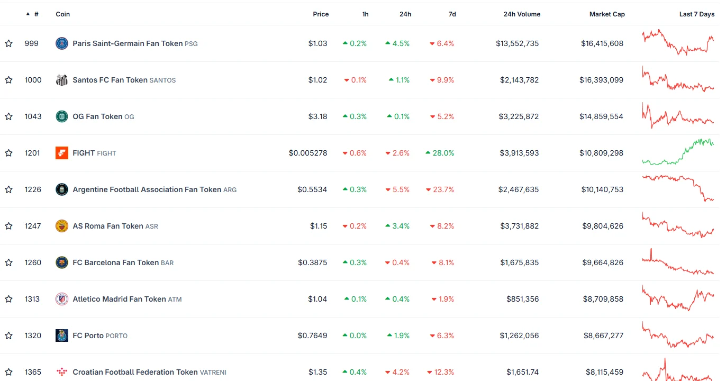Click the Paris Saint-Germain coin logo
Screen dimensions: 726x381
click(x=62, y=43)
